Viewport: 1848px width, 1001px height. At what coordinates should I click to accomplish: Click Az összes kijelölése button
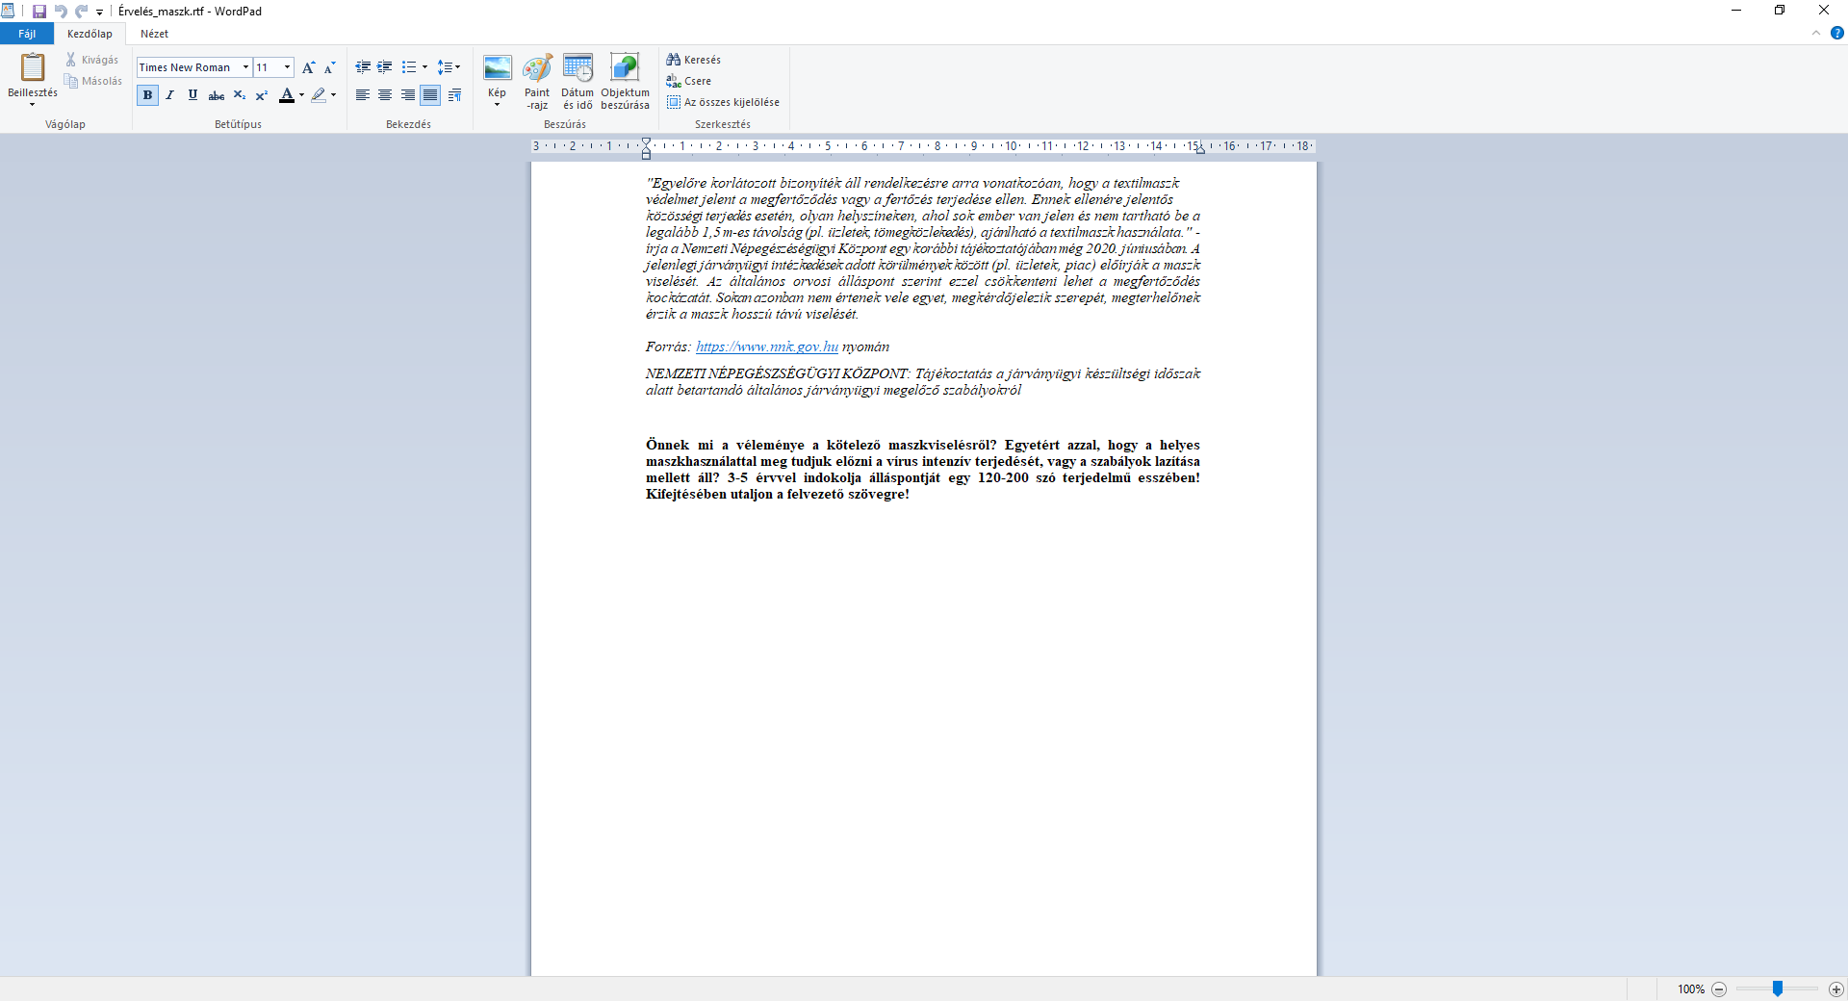coord(723,102)
